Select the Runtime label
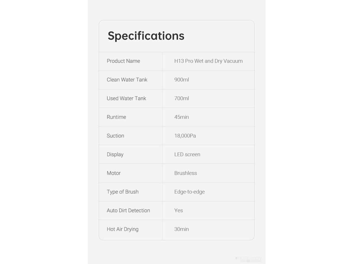This screenshot has height=264, width=353. tap(116, 117)
